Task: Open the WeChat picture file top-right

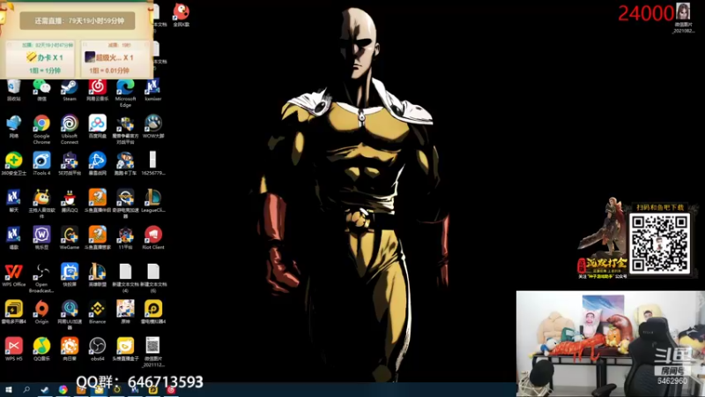Action: point(684,18)
